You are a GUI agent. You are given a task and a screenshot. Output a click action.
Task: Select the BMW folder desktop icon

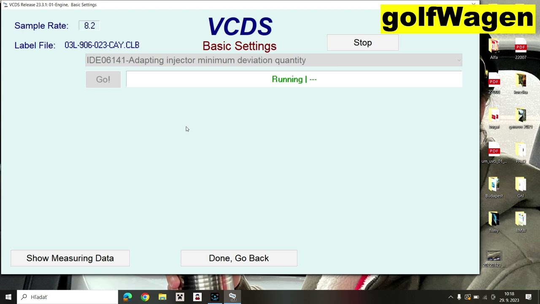521,222
